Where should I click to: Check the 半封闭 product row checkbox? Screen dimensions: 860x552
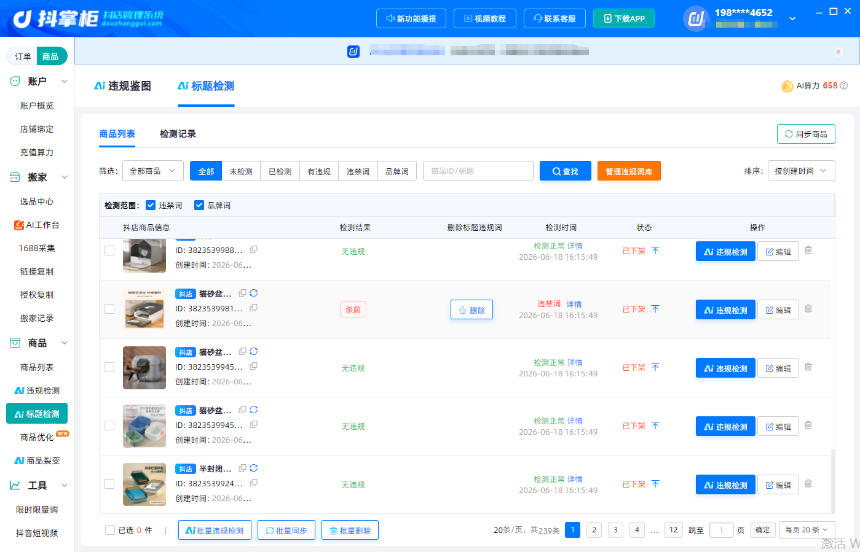109,484
